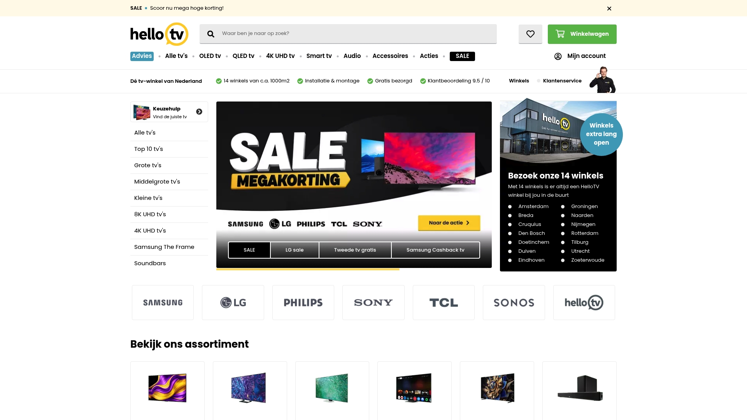Open the Sony brand logo tile

373,303
